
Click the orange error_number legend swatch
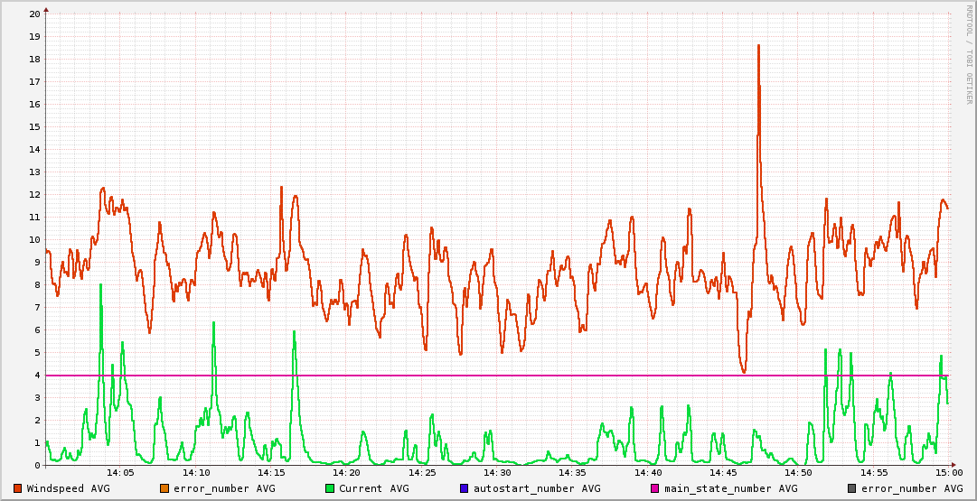[x=164, y=488]
